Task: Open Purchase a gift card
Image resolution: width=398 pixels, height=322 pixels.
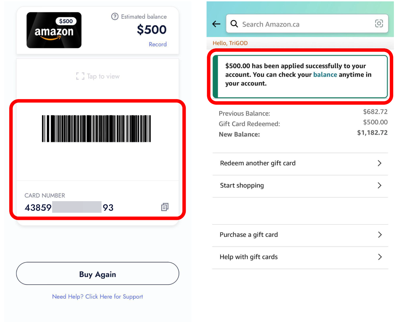Action: point(249,235)
